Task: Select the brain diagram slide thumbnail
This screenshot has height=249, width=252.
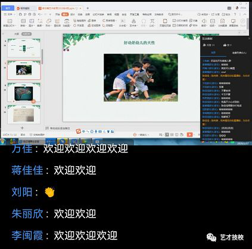Action: pyautogui.click(x=24, y=93)
